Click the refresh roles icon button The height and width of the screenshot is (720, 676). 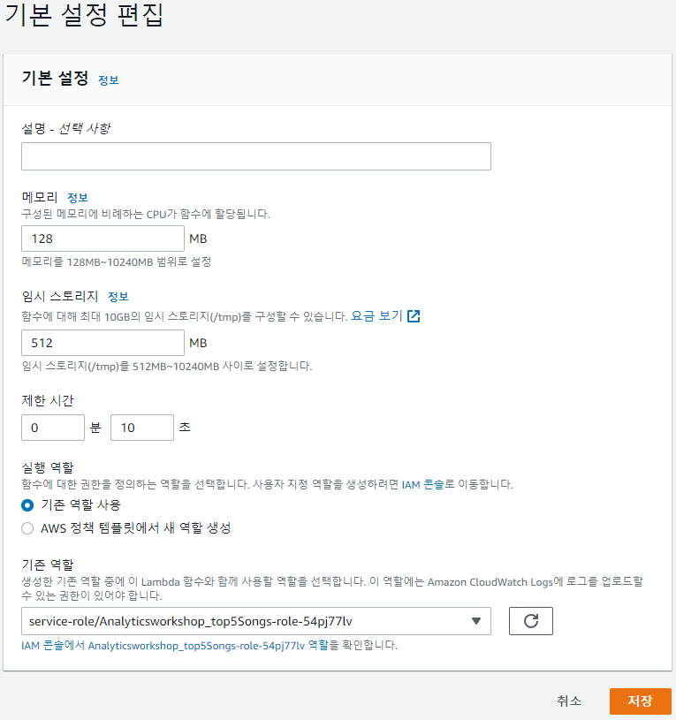click(x=530, y=621)
